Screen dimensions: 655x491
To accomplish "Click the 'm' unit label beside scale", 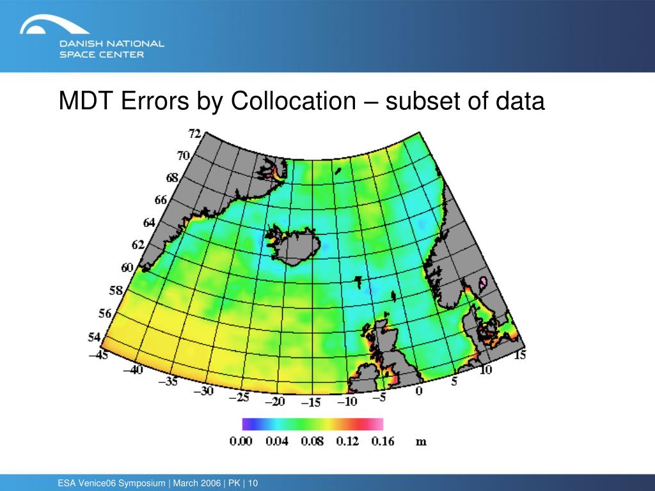I will [x=421, y=442].
